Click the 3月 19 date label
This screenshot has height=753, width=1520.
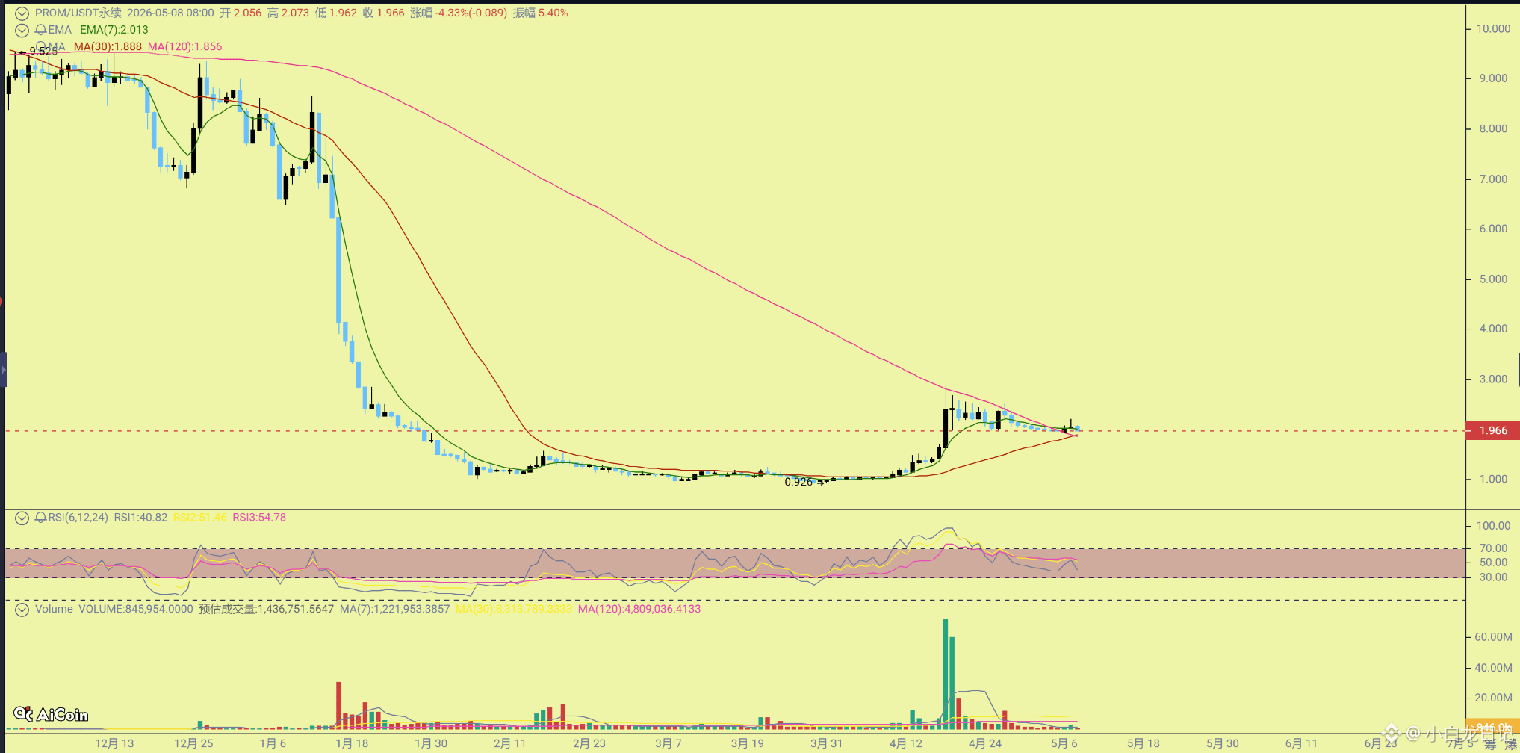[748, 743]
